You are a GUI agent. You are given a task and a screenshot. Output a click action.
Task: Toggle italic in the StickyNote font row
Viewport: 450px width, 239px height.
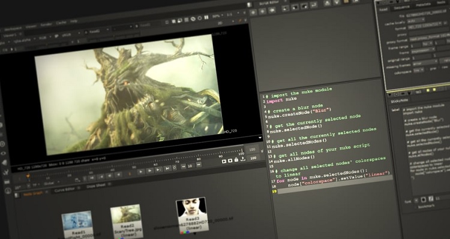pos(431,199)
